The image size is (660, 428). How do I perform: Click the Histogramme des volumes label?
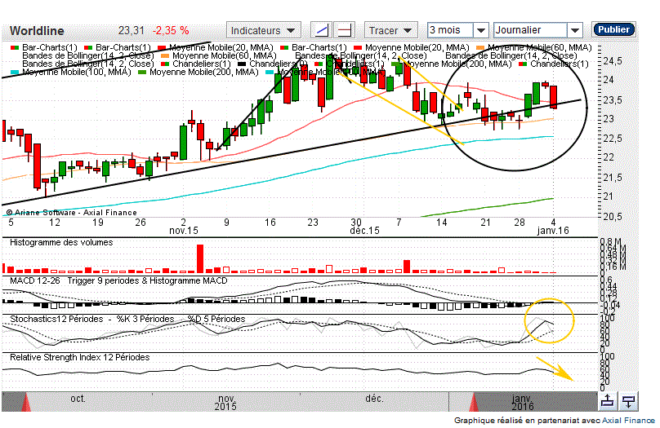pos(61,242)
